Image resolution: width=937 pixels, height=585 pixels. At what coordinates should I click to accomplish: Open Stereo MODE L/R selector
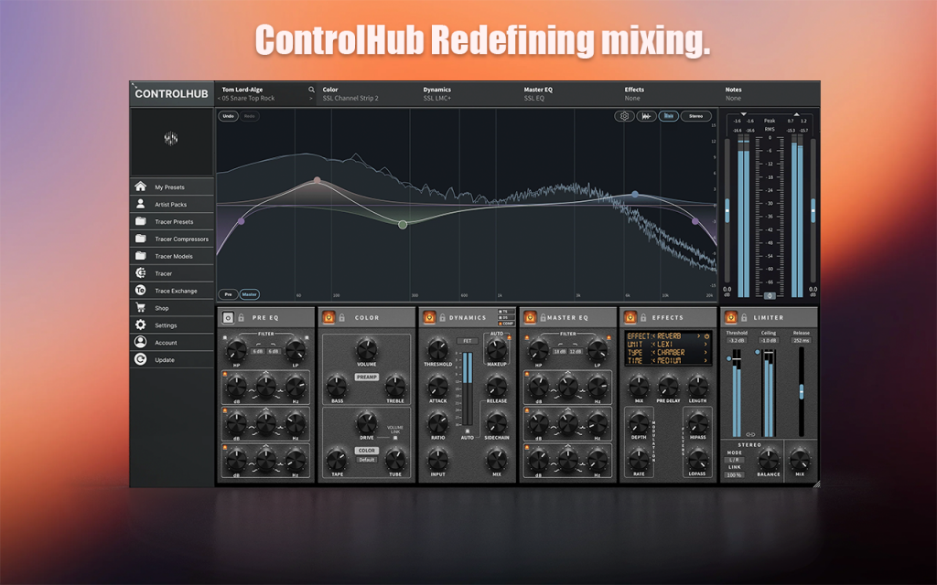click(x=734, y=460)
